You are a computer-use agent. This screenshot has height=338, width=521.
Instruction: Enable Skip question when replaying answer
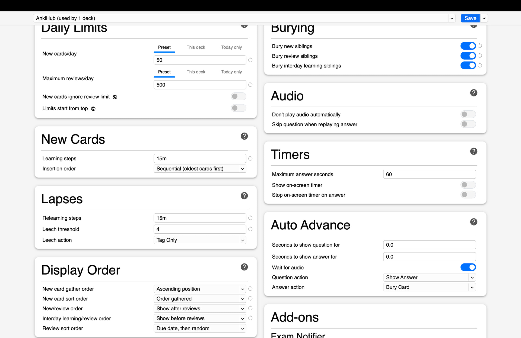(x=468, y=124)
